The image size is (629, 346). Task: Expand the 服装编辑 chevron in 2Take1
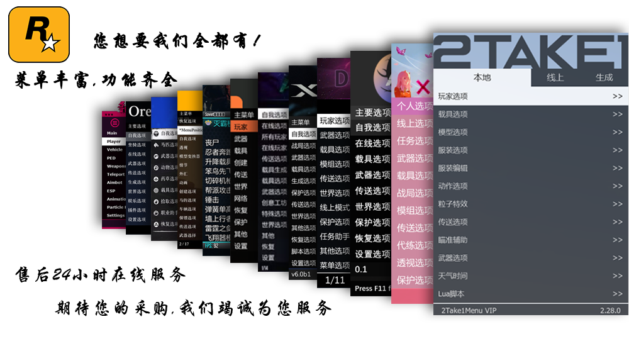(618, 168)
